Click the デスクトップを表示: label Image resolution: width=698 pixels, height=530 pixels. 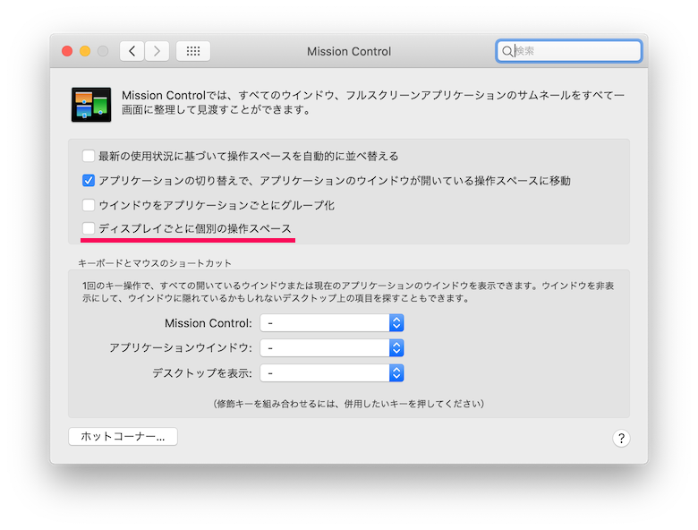(202, 373)
